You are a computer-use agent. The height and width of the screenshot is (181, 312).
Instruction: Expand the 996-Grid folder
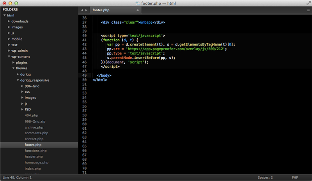coord(22,86)
